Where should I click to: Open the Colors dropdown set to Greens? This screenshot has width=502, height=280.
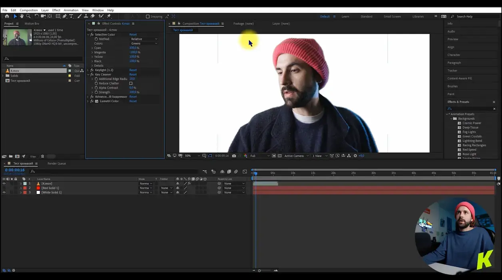click(x=144, y=44)
